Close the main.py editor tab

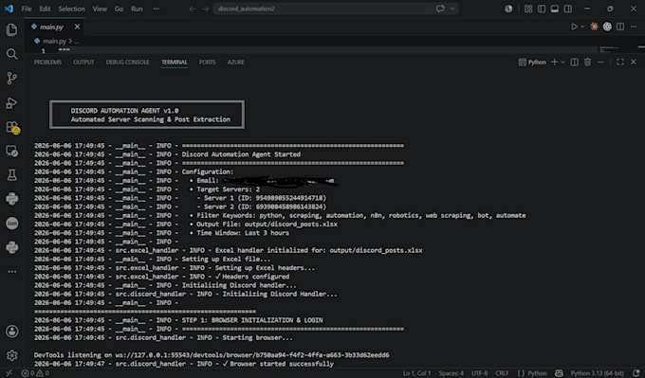[x=77, y=27]
